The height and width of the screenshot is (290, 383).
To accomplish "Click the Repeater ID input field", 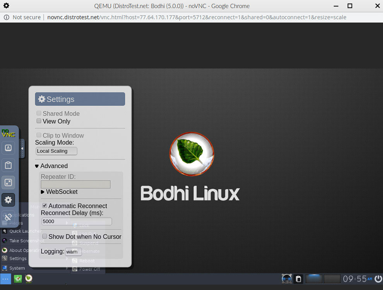I will tap(75, 184).
